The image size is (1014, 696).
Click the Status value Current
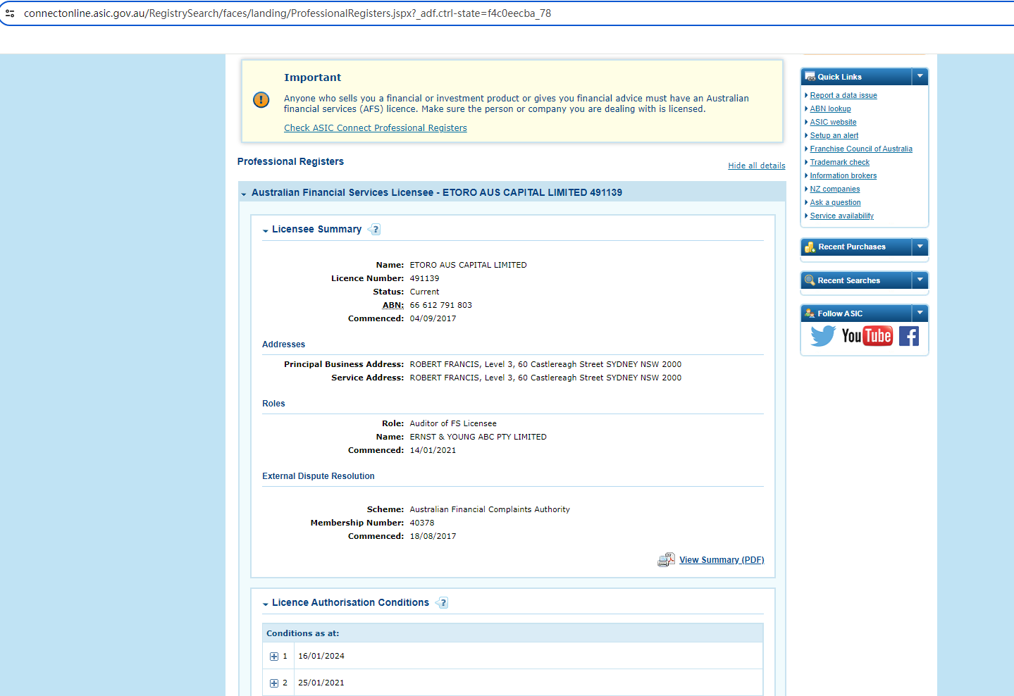424,292
